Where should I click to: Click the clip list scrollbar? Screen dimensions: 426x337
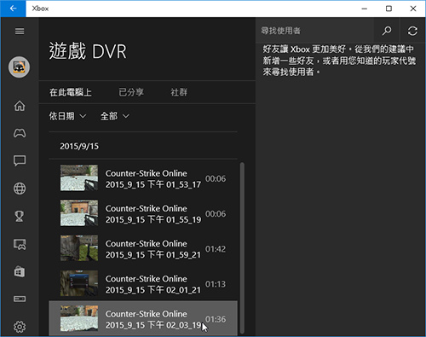pos(242,247)
